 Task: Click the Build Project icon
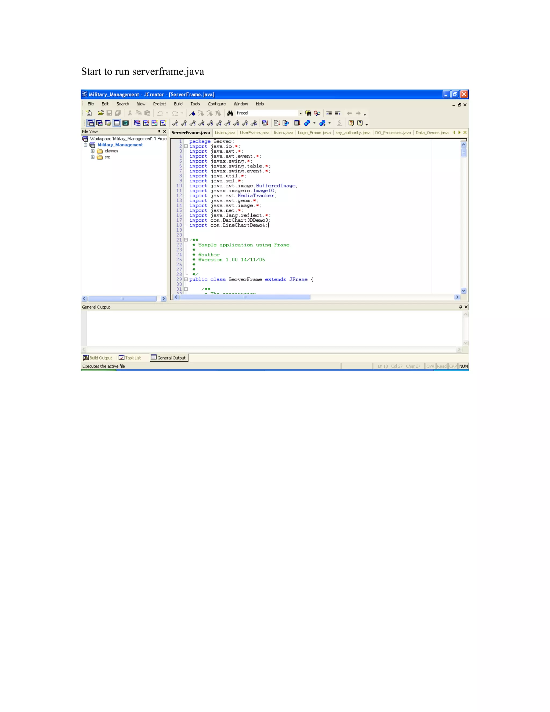tap(298, 123)
